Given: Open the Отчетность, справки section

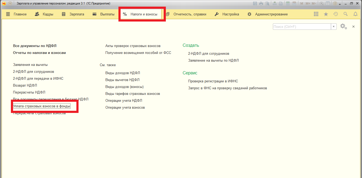Looking at the screenshot, I should [x=186, y=14].
